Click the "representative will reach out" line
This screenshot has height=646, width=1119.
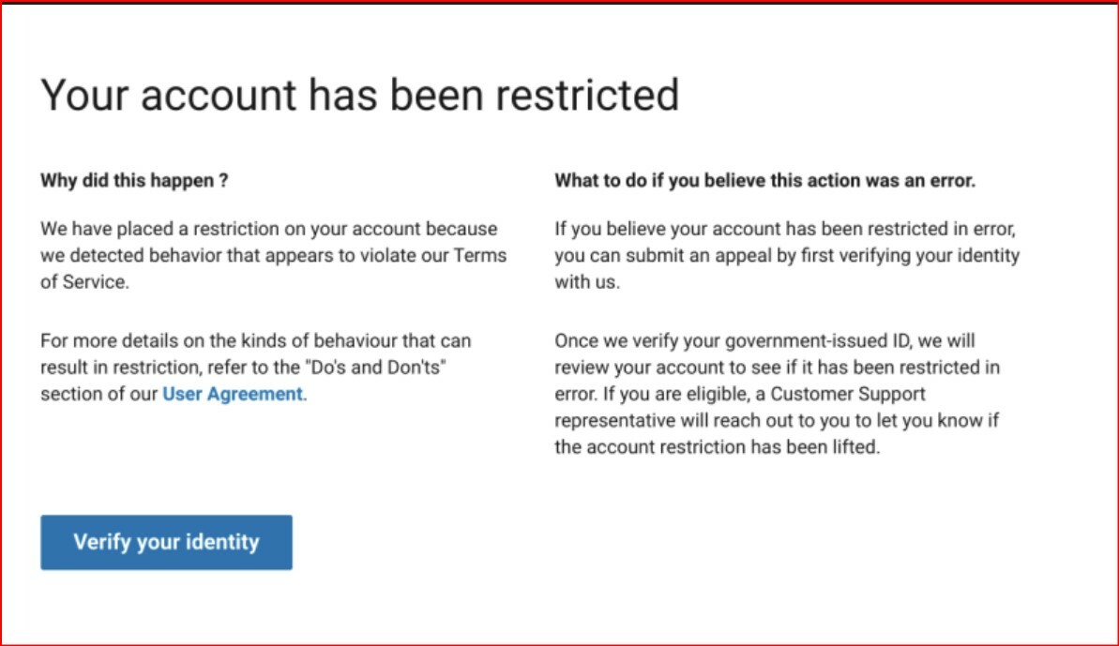click(x=777, y=421)
